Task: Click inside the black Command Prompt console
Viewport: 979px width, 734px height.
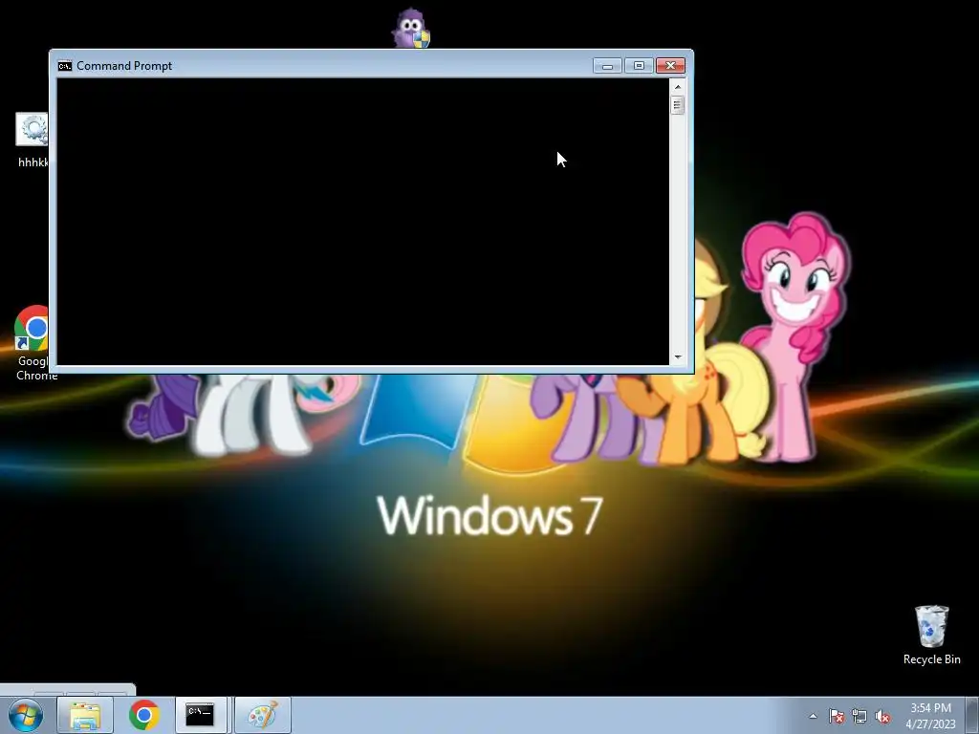Action: (362, 222)
